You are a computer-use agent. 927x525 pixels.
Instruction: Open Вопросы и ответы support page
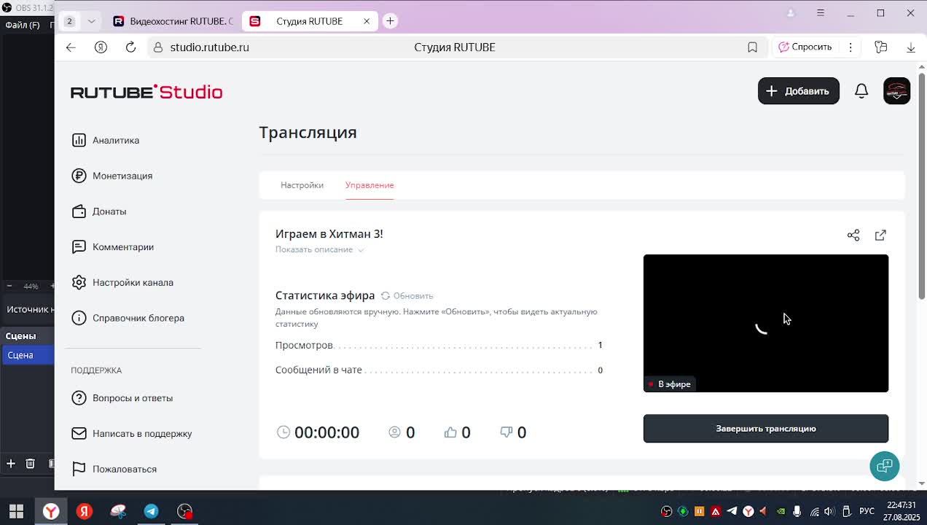(x=122, y=398)
